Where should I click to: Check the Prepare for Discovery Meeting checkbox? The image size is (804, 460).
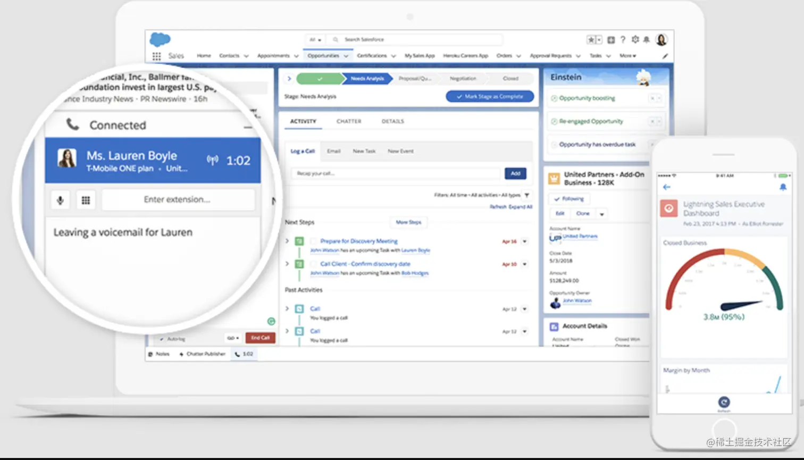(x=314, y=241)
